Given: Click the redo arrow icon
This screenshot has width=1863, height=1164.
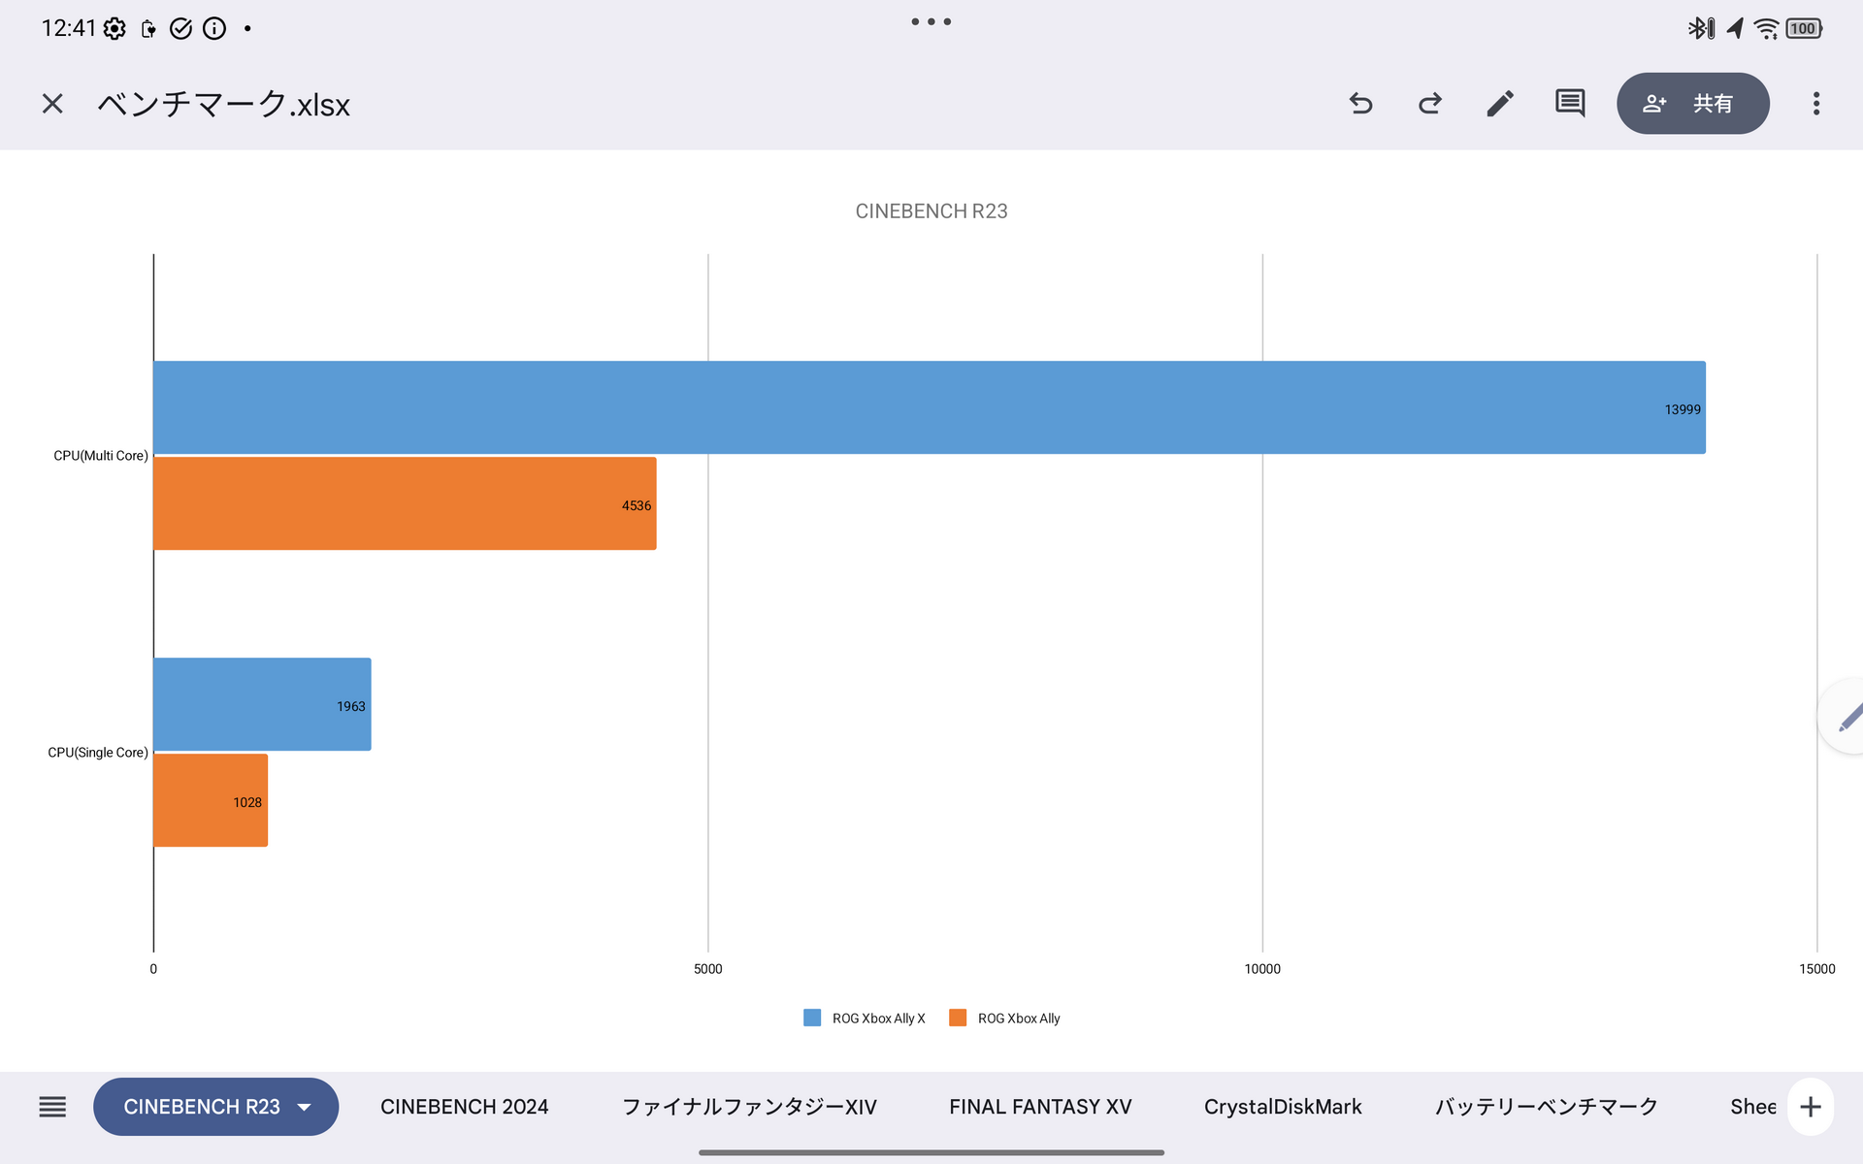Looking at the screenshot, I should click(x=1430, y=104).
